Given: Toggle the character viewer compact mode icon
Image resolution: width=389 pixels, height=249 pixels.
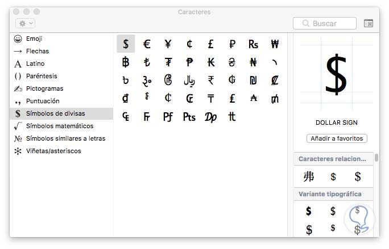Looking at the screenshot, I should [x=369, y=23].
